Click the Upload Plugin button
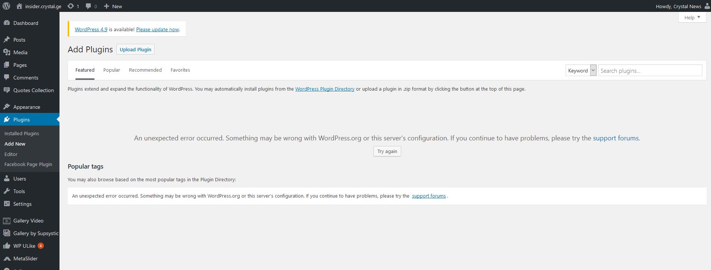This screenshot has height=270, width=711. [135, 49]
